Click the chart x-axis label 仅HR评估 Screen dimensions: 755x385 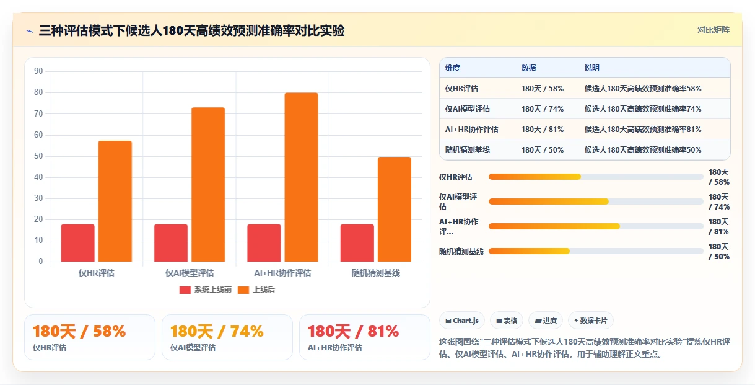97,273
